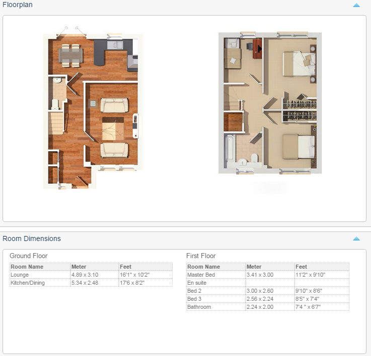Screen dimensions: 371x356
Task: Collapse the Room Dimensions section arrow
Action: coord(356,239)
